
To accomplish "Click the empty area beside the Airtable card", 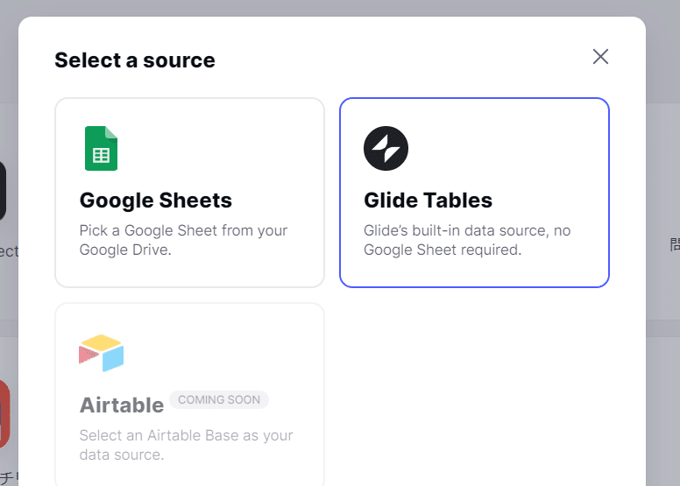I will pos(474,391).
